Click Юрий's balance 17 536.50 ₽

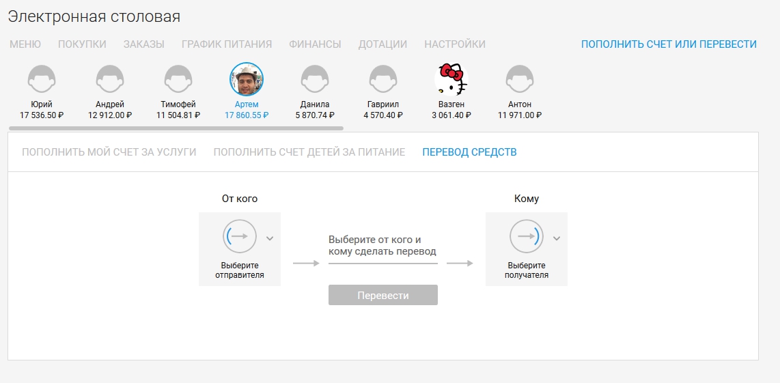pos(42,115)
